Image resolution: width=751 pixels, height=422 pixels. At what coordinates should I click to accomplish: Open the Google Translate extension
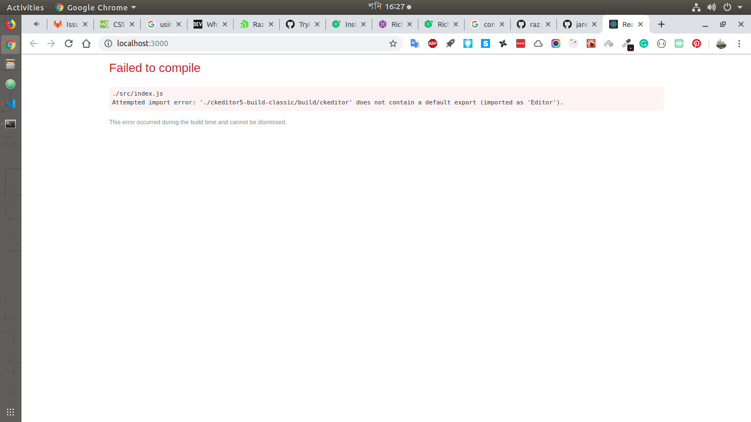coord(415,43)
